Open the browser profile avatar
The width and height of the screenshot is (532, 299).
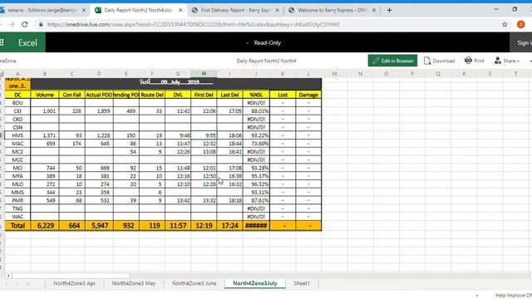[521, 24]
